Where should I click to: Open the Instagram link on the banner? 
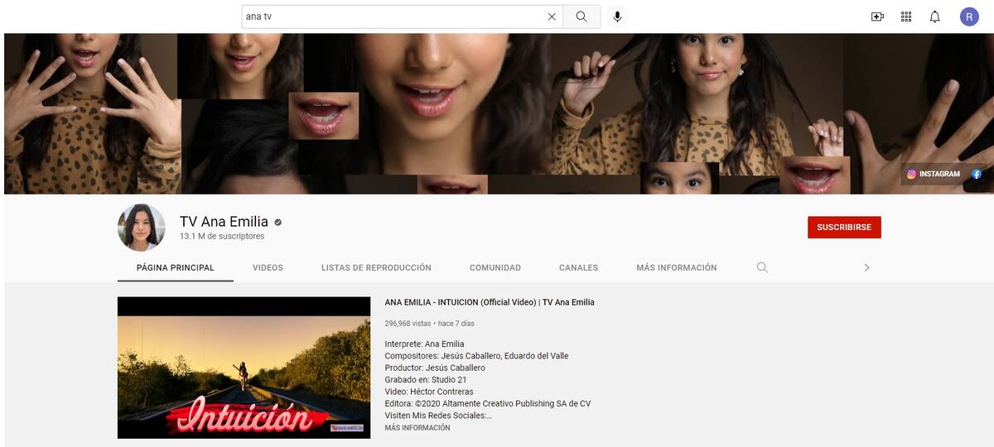[934, 174]
